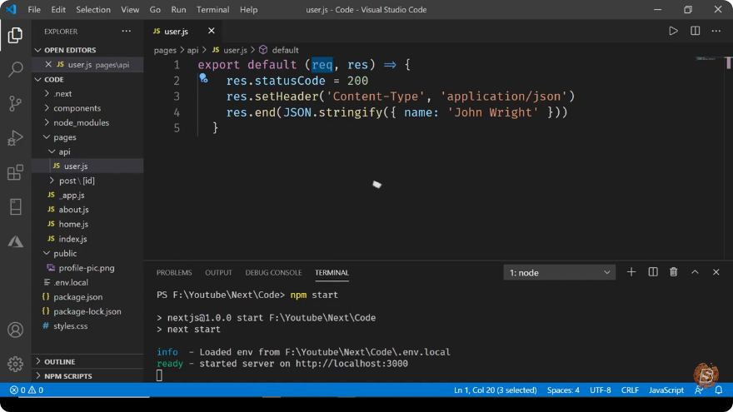Open the Go menu

(x=155, y=9)
